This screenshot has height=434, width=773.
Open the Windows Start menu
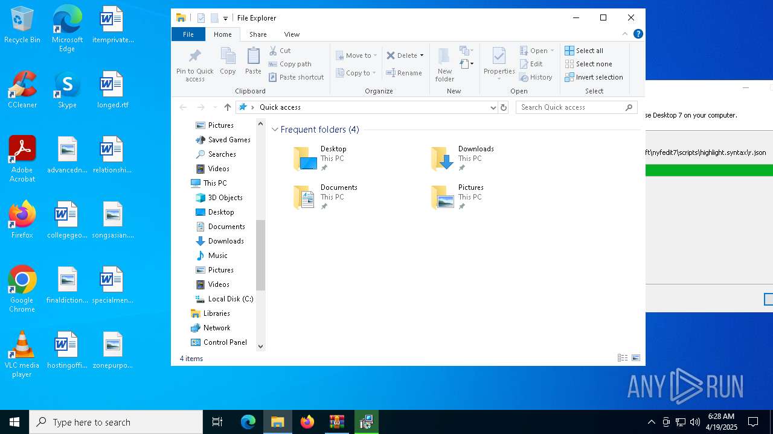coord(14,422)
